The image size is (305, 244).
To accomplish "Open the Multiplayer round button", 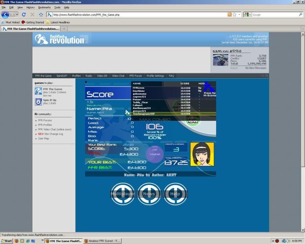I will coord(123,194).
